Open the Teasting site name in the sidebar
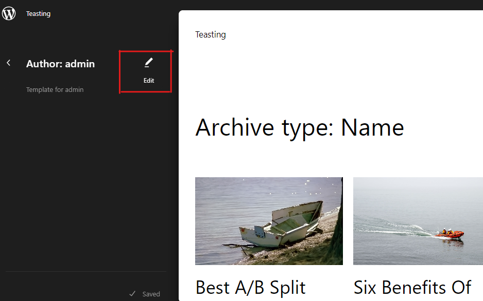 38,13
